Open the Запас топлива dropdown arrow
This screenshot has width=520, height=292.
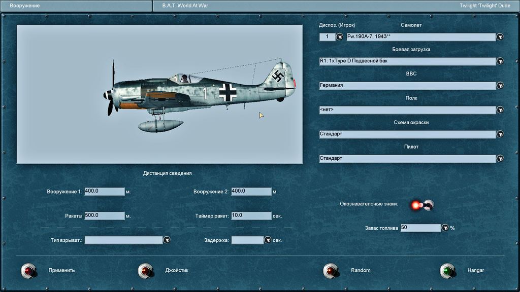click(445, 228)
